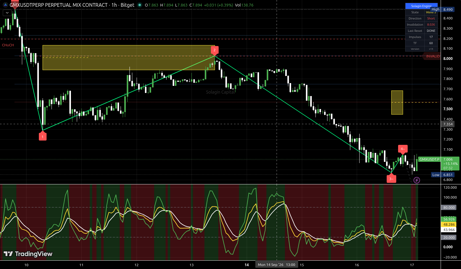Click the TF 60 value cell
The height and width of the screenshot is (269, 461).
pos(431,43)
